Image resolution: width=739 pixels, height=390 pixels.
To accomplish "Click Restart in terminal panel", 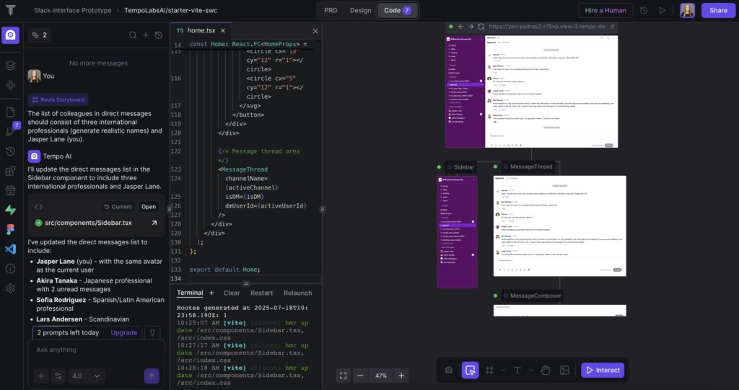I will point(261,293).
